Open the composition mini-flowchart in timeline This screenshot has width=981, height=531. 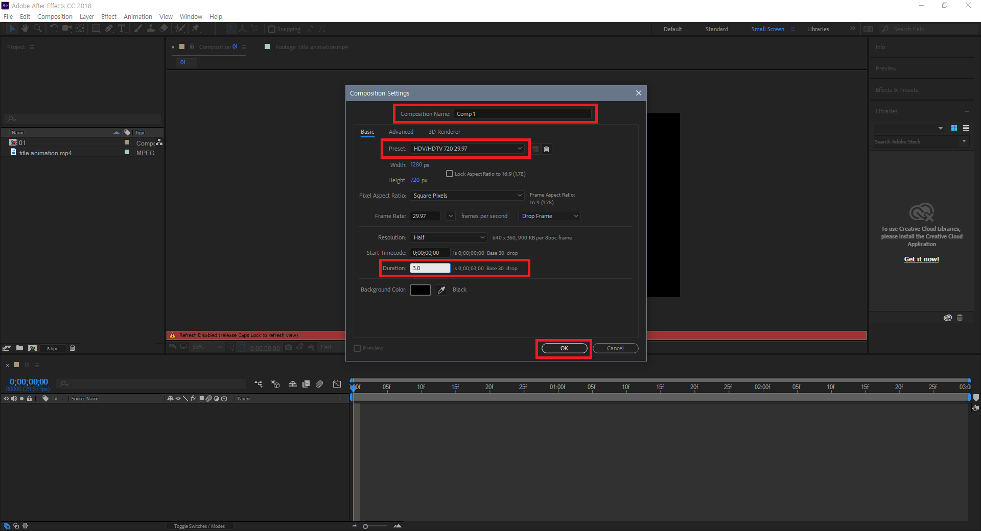259,384
